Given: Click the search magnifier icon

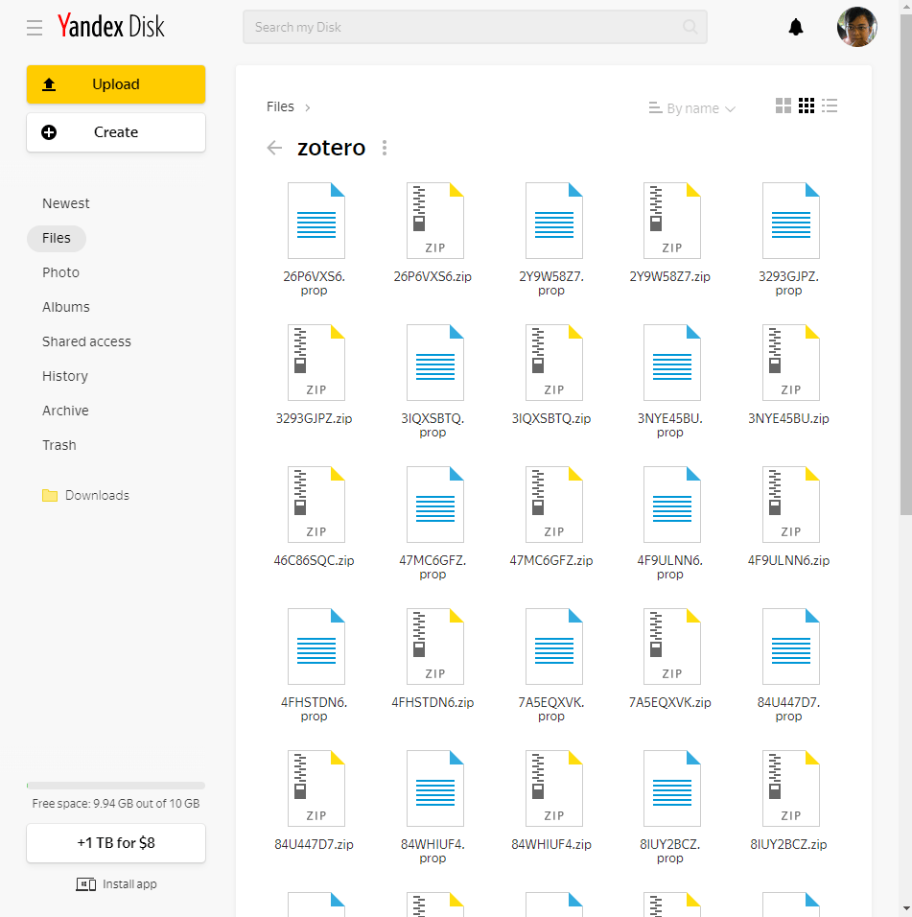Looking at the screenshot, I should click(x=690, y=27).
